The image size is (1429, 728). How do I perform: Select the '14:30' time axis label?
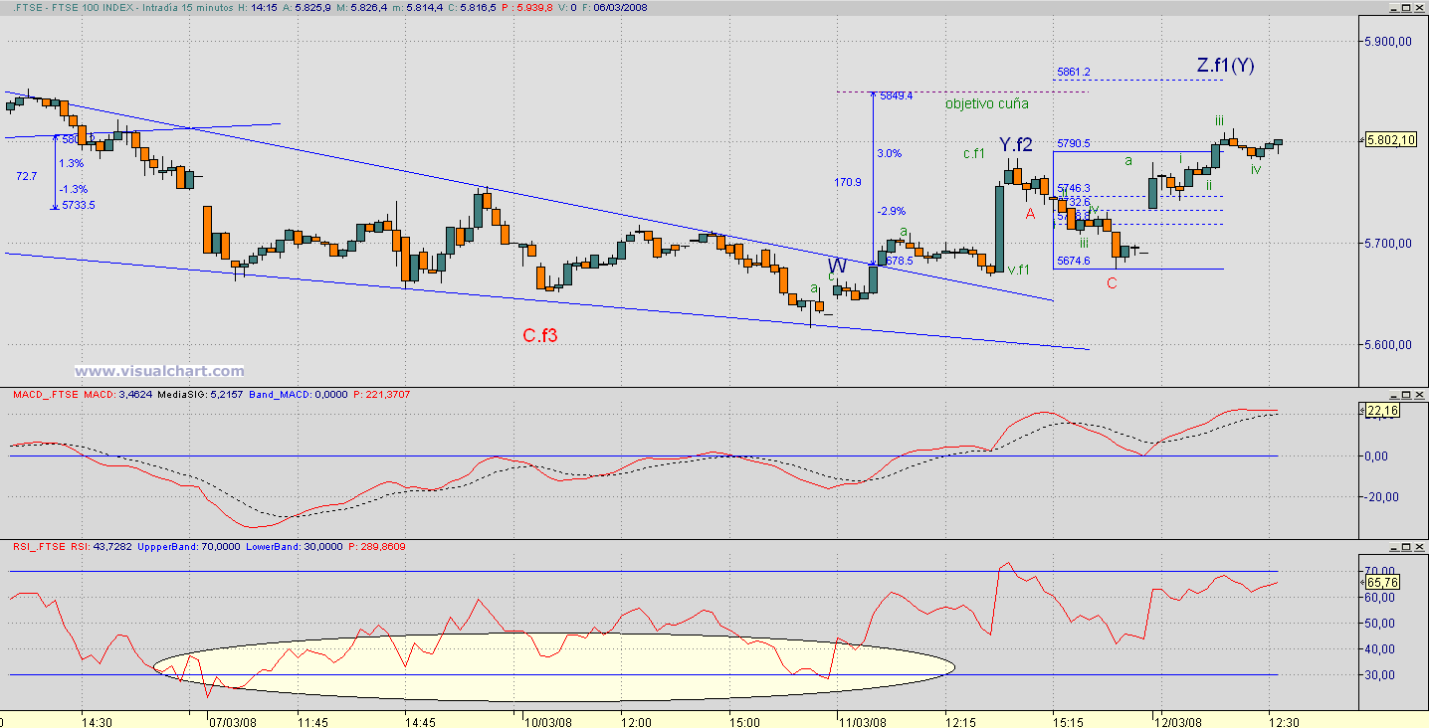pos(97,721)
